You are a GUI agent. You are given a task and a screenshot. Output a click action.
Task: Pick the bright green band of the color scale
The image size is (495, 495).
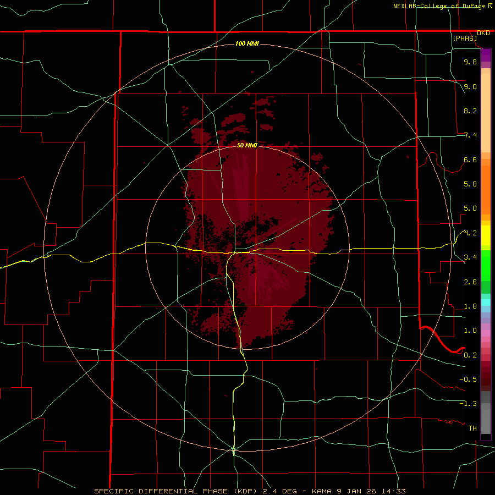(486, 265)
